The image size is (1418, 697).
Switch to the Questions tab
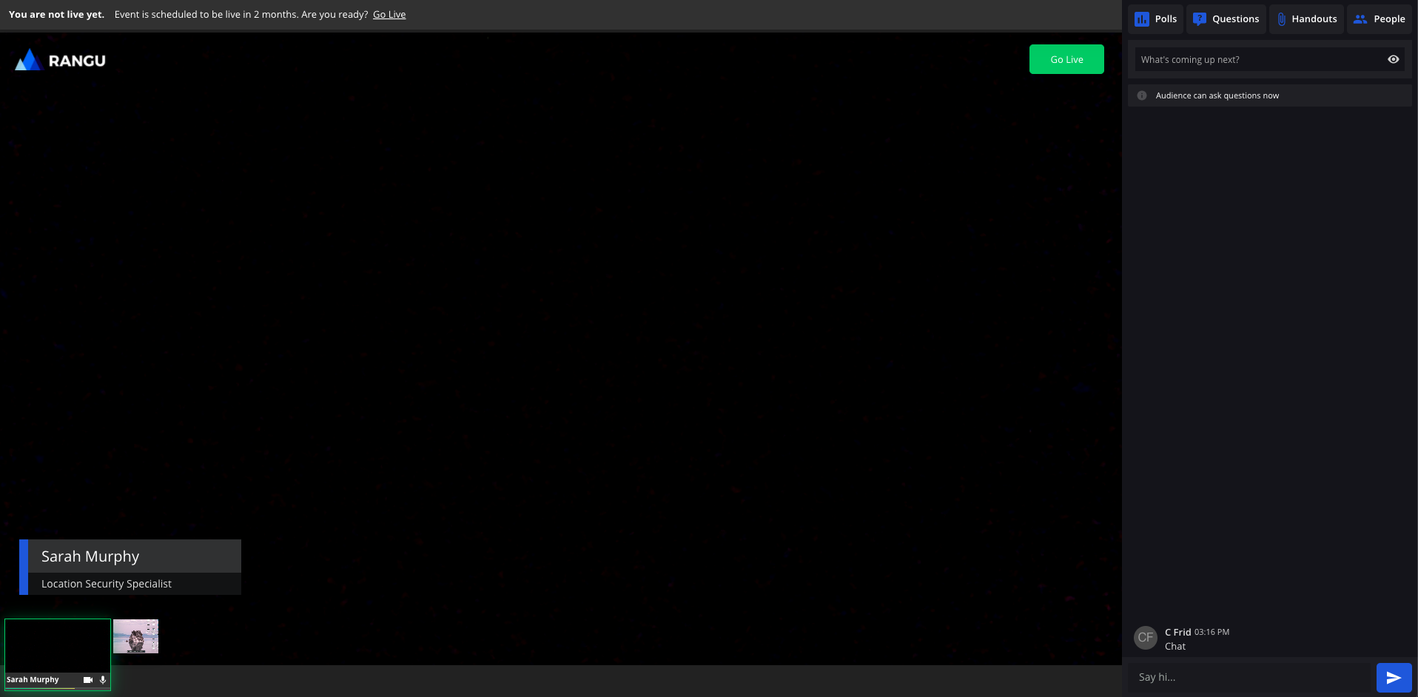point(1226,19)
